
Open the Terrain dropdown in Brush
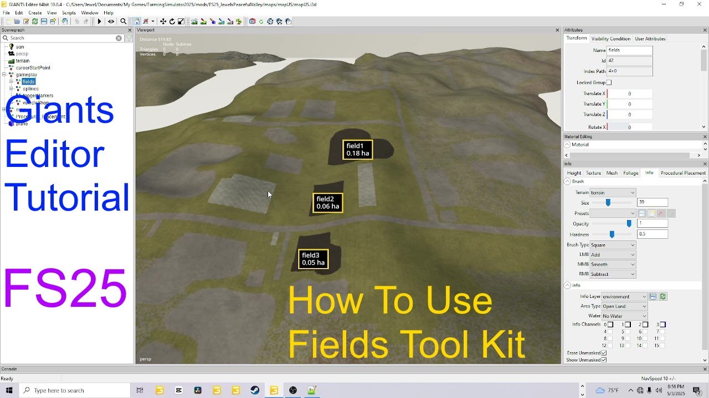(x=613, y=192)
